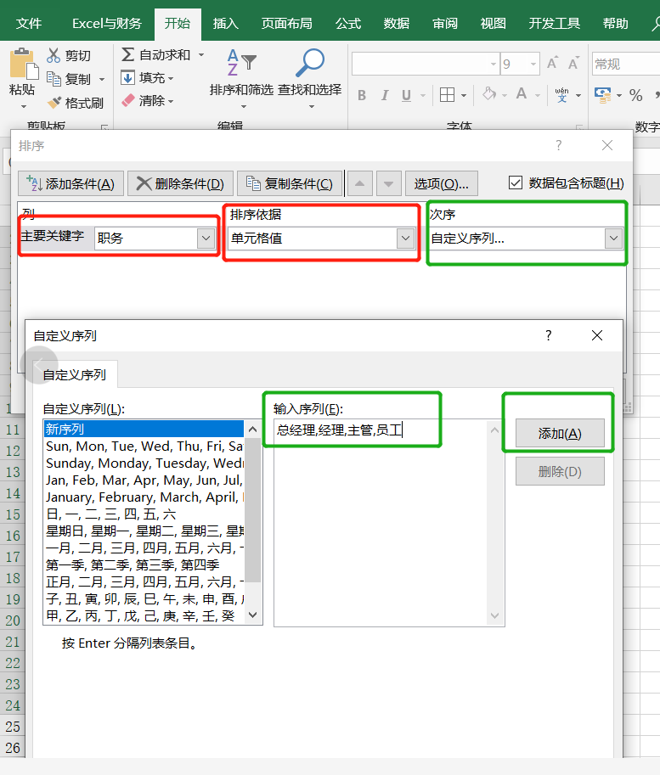660x775 pixels.
Task: Expand the Paste options arrow
Action: point(23,106)
